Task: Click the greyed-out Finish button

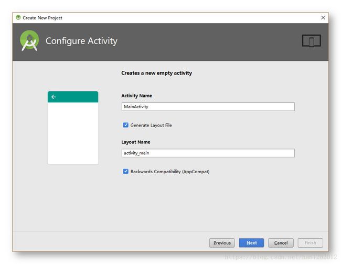Action: point(311,243)
